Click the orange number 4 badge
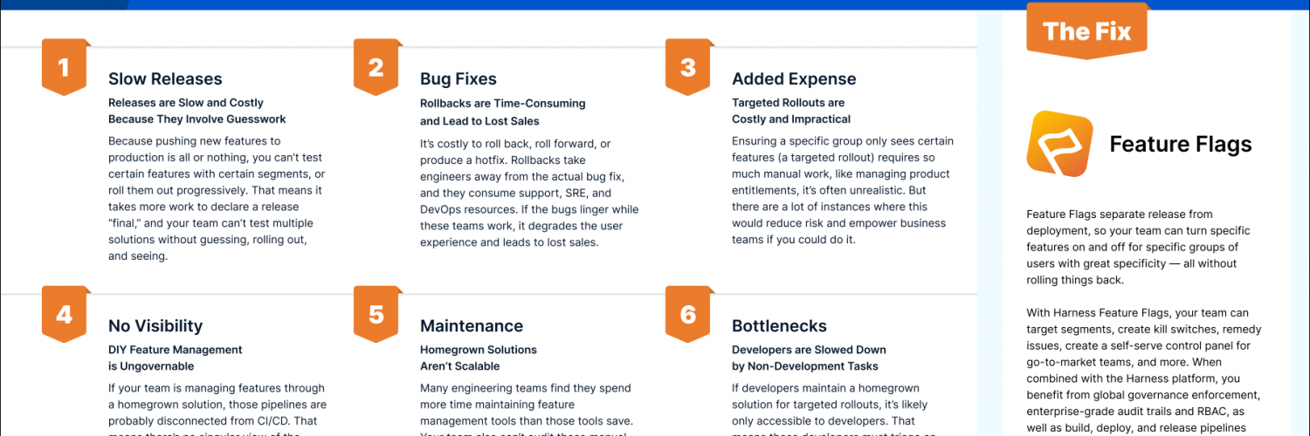Screen dimensions: 1310x436 click(64, 313)
